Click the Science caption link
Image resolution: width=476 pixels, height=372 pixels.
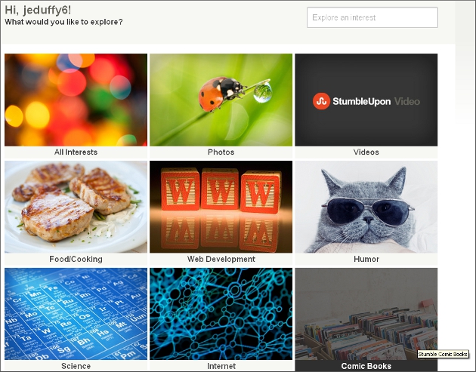[x=76, y=366]
